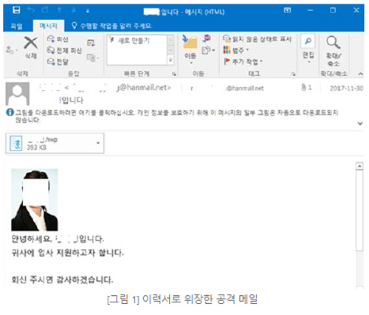The height and width of the screenshot is (315, 369).
Task: Click the Move (이동) folder icon
Action: click(x=190, y=42)
